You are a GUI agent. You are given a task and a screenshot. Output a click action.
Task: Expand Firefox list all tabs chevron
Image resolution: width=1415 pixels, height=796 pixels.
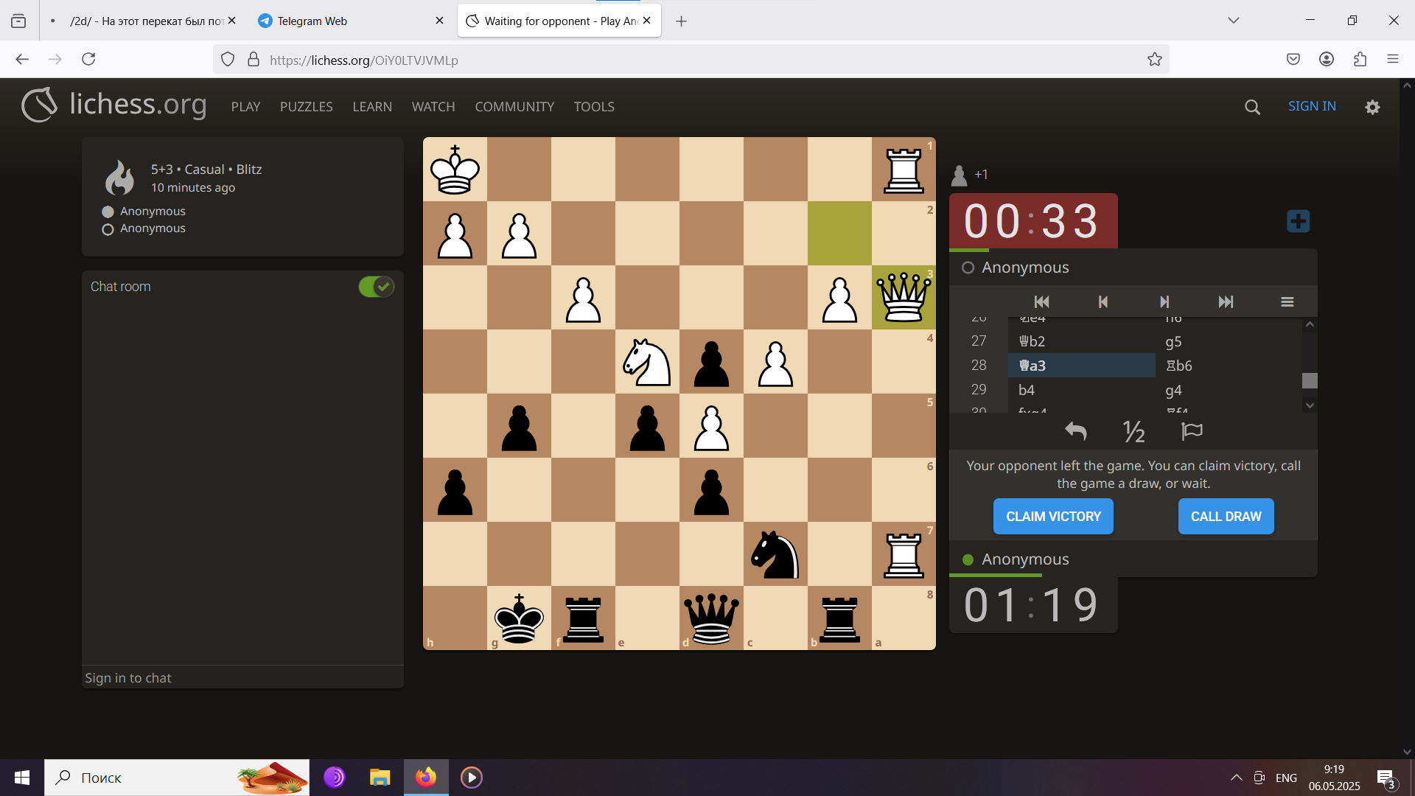[1234, 21]
